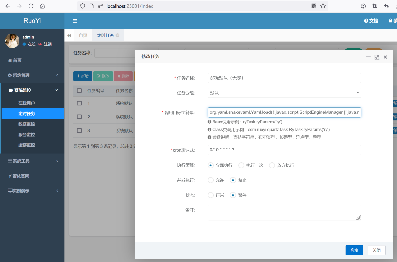Bookmark page with the star icon
The height and width of the screenshot is (262, 397).
point(323,6)
